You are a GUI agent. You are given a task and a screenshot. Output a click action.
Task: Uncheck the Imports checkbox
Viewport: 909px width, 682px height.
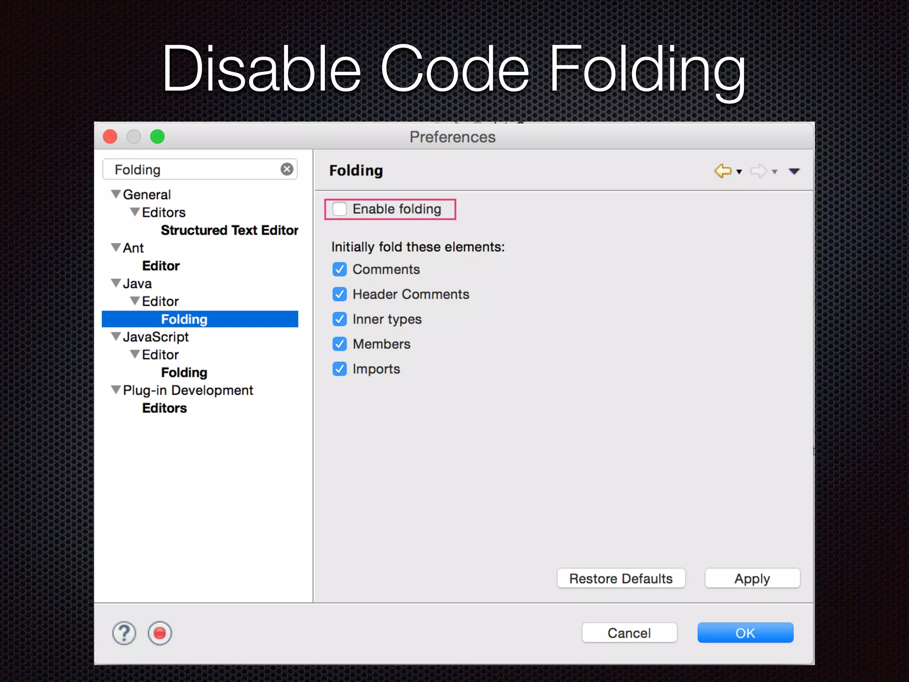click(340, 369)
